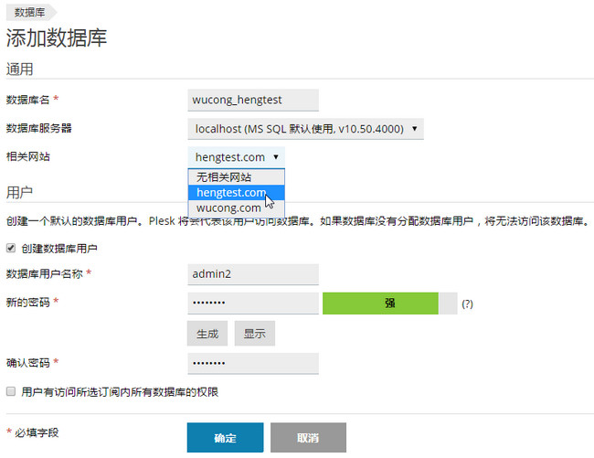The image size is (594, 458).
Task: Click arrow of database server dropdown
Action: [x=415, y=129]
